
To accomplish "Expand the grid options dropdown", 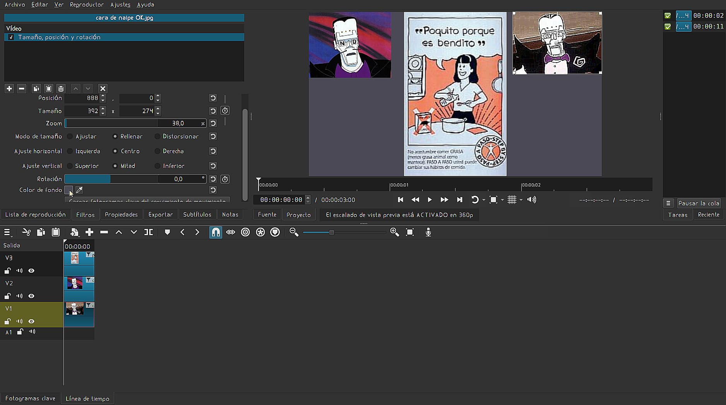I will tap(521, 200).
